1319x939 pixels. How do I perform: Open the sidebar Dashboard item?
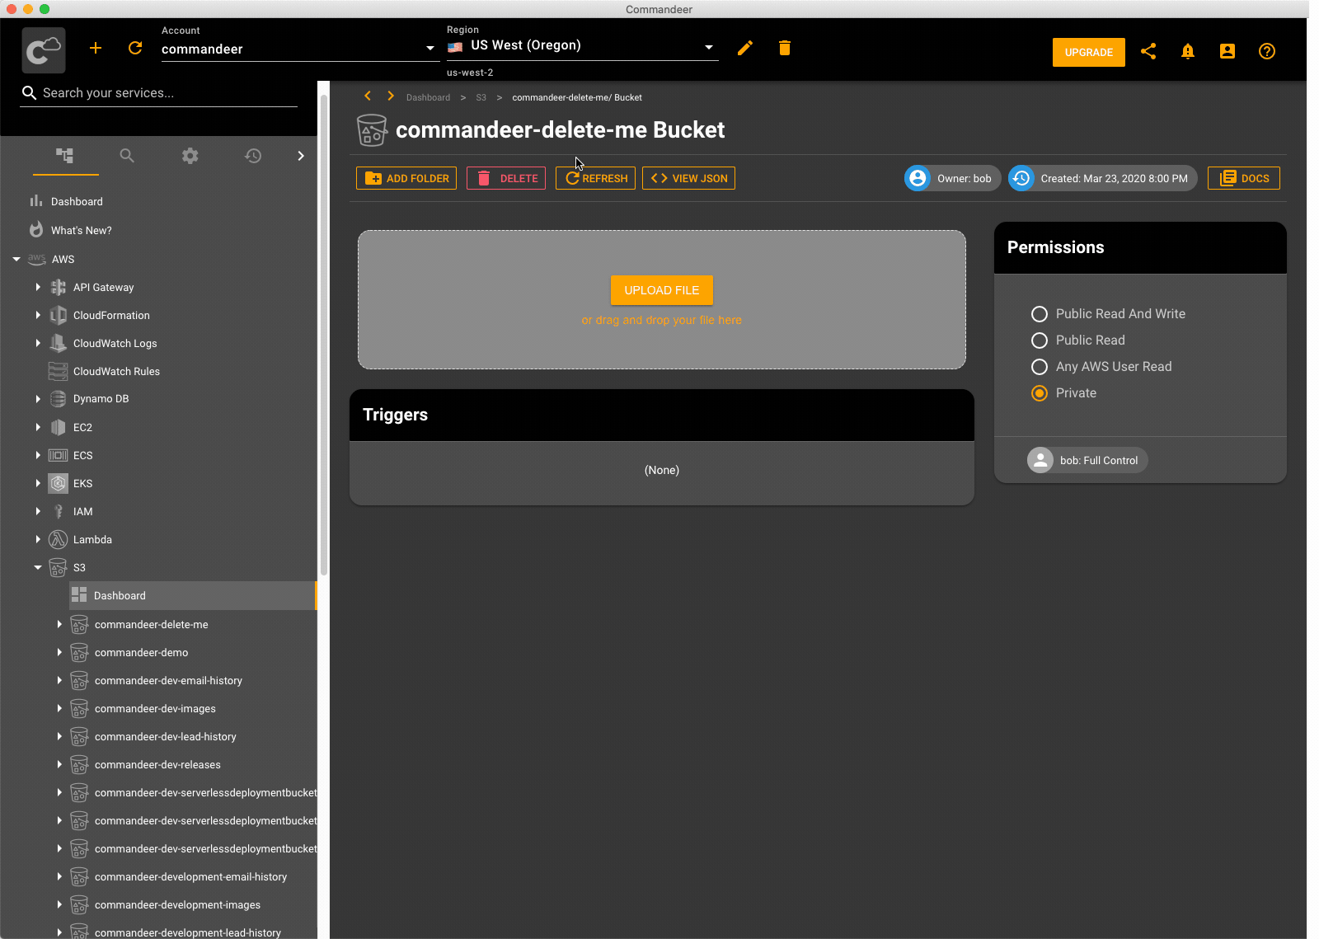(x=77, y=201)
